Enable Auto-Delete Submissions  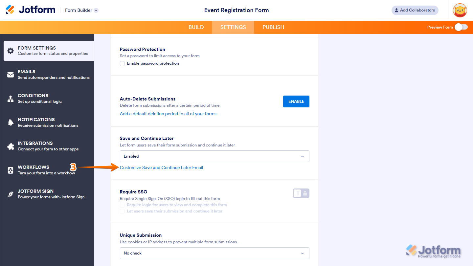point(296,101)
